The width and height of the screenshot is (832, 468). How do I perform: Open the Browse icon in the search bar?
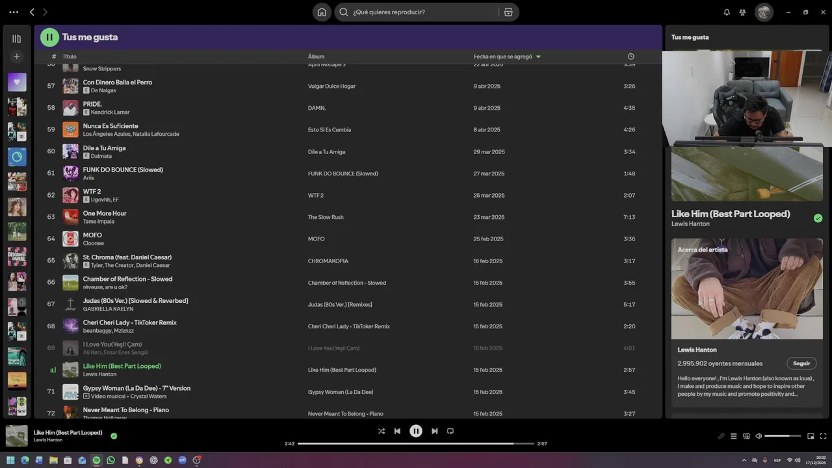(x=508, y=12)
